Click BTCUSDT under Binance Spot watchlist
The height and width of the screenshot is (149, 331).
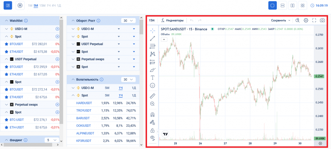[16, 44]
